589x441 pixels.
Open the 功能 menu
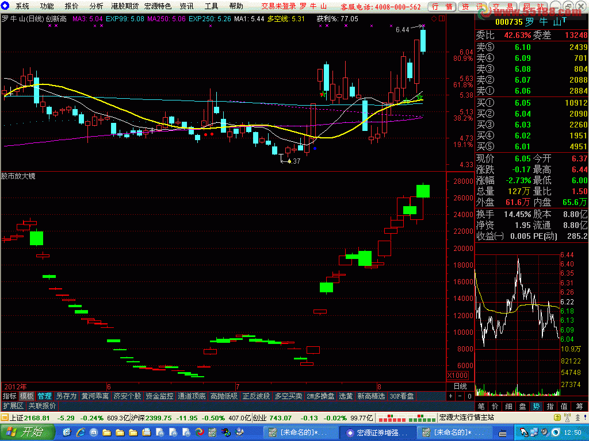pos(47,6)
